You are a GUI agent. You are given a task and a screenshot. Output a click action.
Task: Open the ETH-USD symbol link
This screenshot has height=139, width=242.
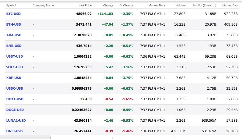pyautogui.click(x=14, y=24)
